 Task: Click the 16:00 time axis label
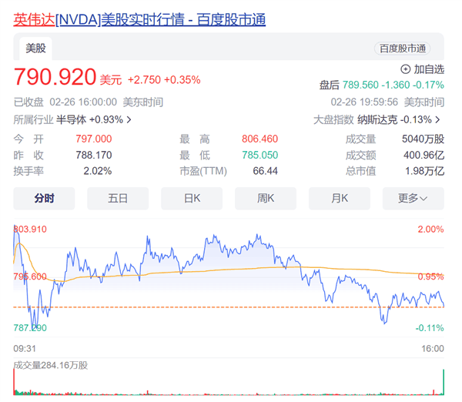(433, 349)
